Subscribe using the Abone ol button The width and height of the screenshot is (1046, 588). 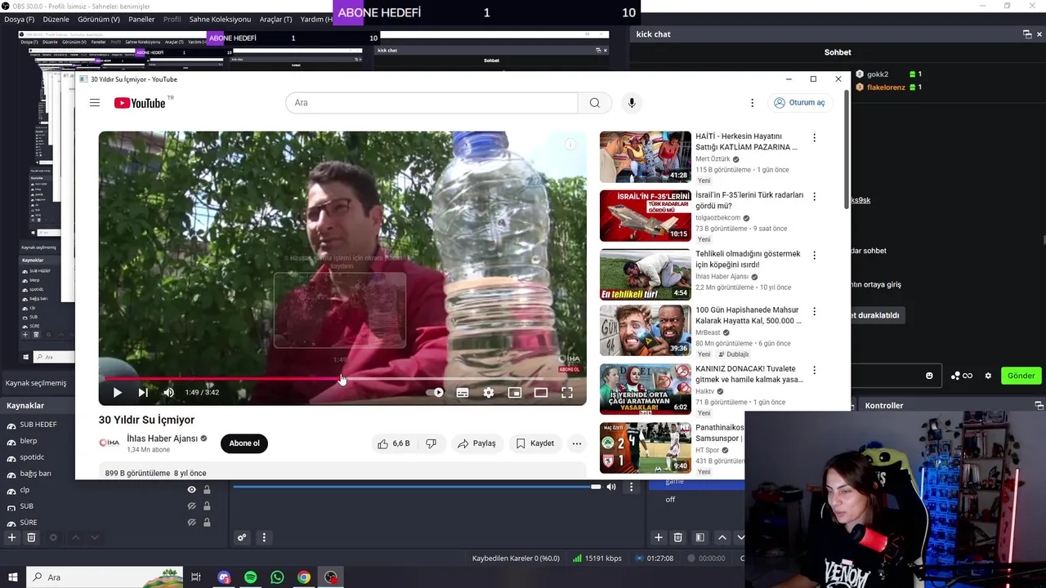pos(244,443)
